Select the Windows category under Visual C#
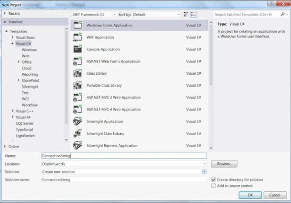Image resolution: width=291 pixels, height=203 pixels. (x=29, y=50)
